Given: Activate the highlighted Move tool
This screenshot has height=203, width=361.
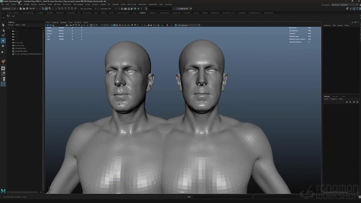Looking at the screenshot, I should pyautogui.click(x=3, y=41).
